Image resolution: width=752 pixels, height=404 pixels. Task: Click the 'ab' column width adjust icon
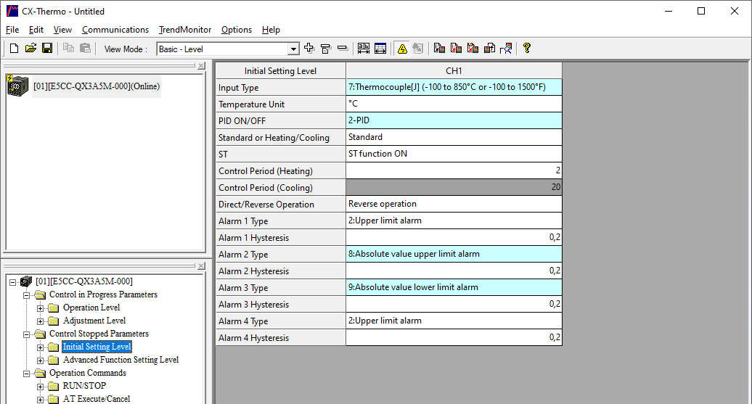click(364, 49)
